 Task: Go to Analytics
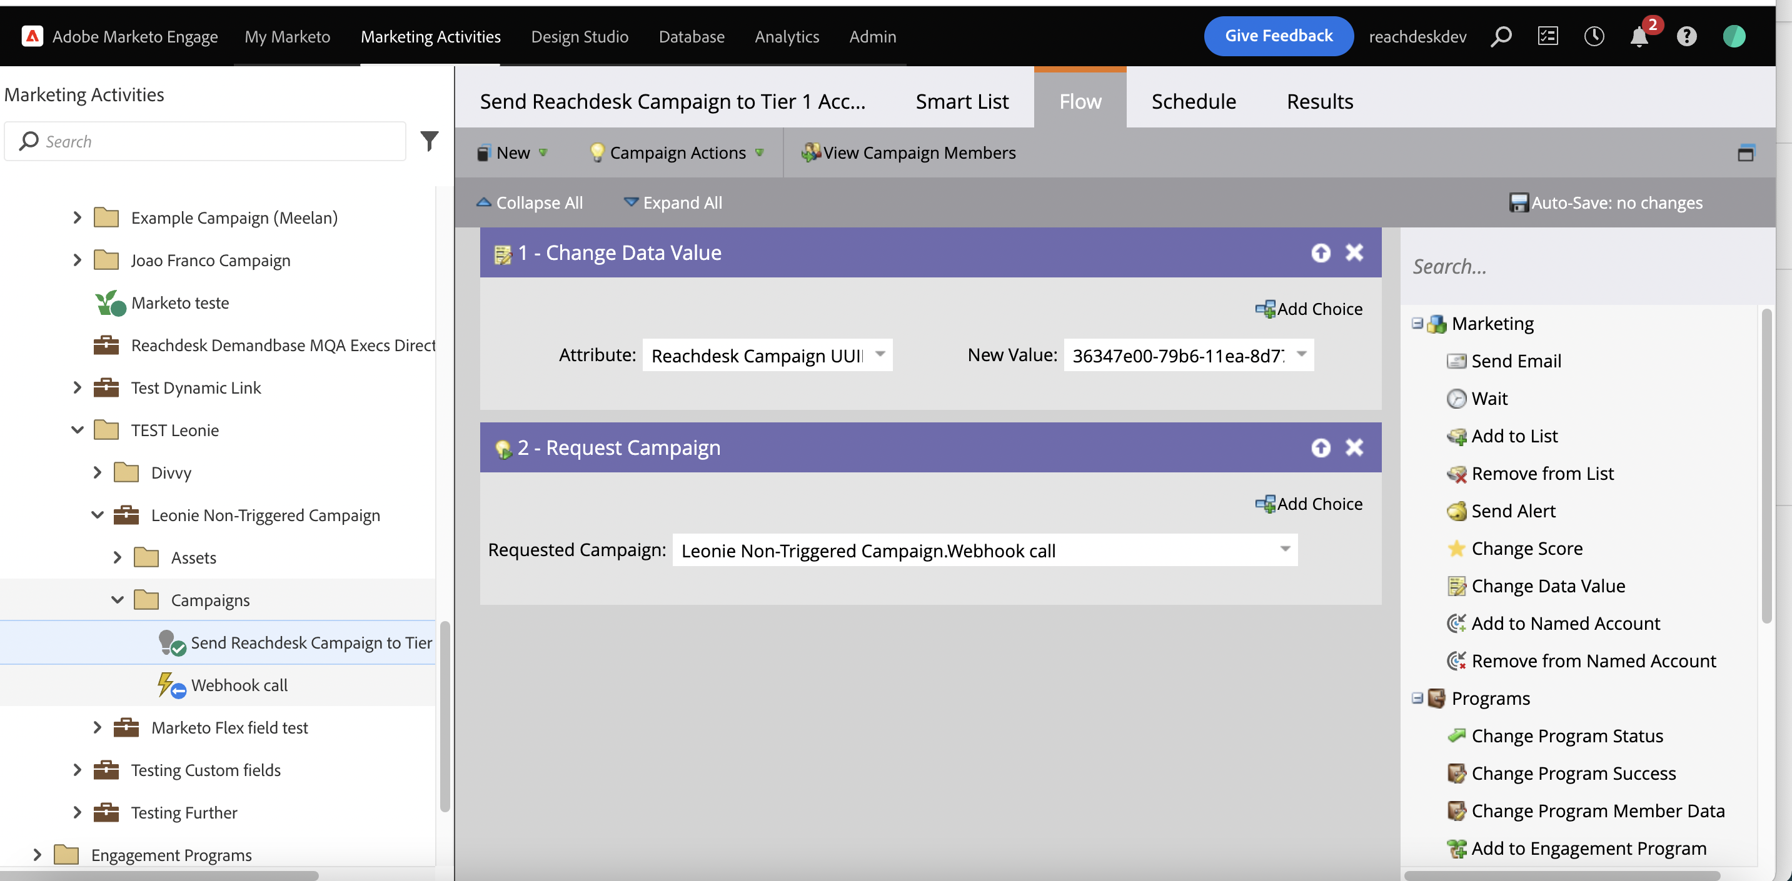[x=787, y=36]
